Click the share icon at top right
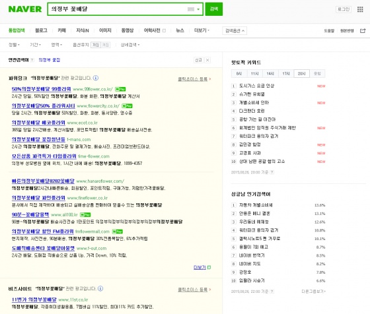This screenshot has width=370, height=314. [363, 30]
